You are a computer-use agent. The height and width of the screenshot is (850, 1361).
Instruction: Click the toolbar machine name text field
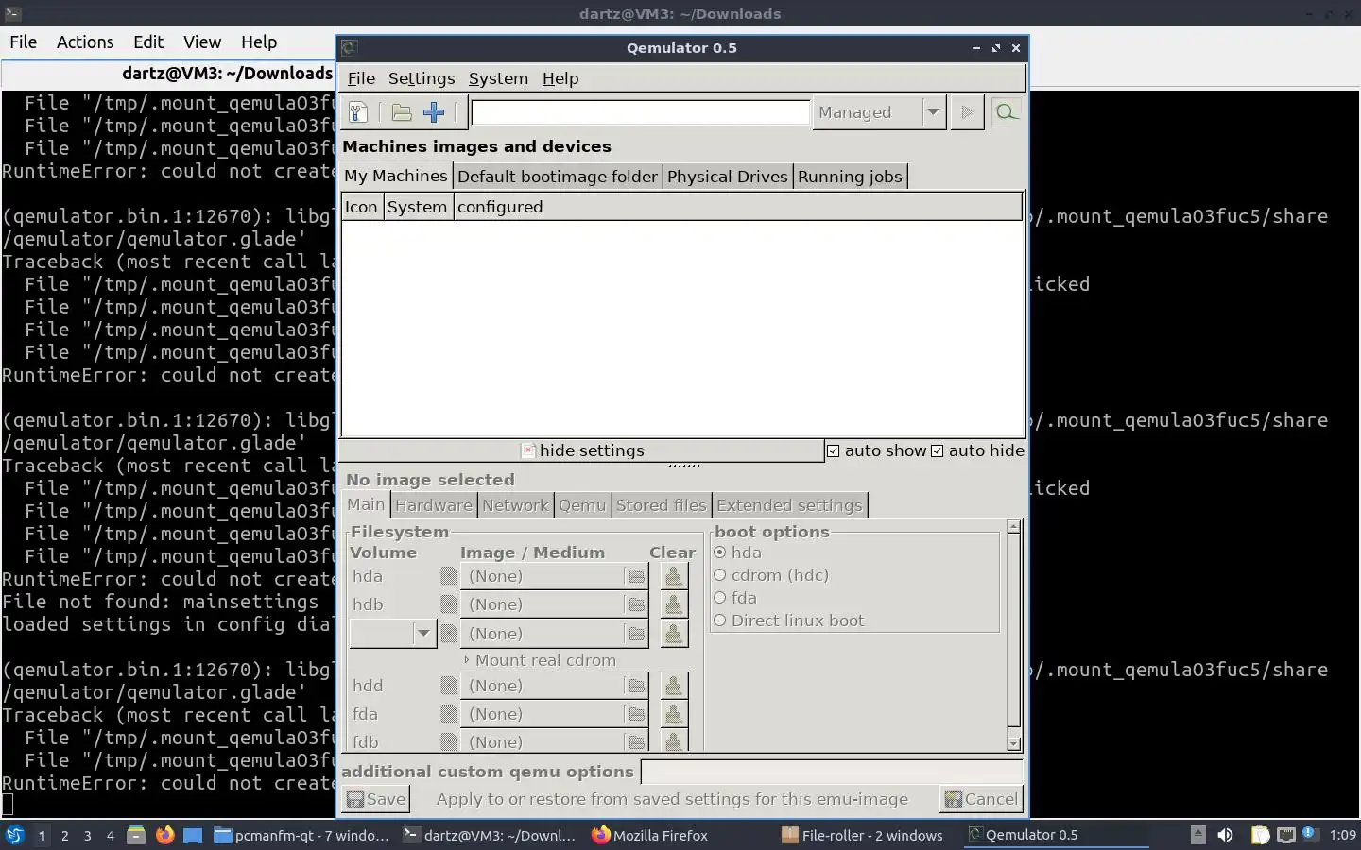point(641,112)
